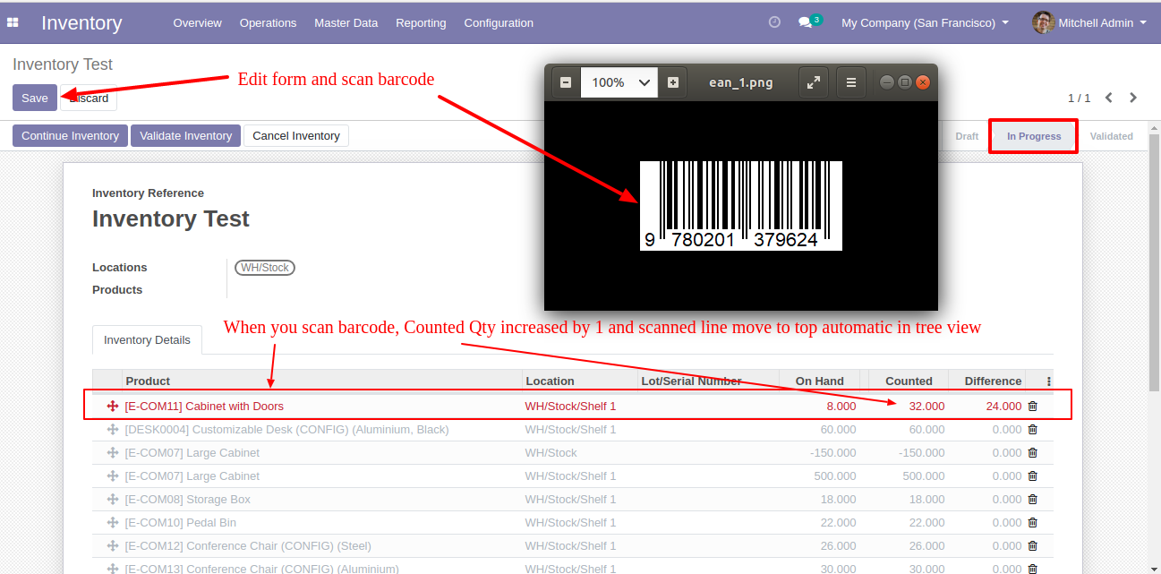Click drag handle of Customizable Desk row
This screenshot has height=574, width=1161.
coord(113,430)
